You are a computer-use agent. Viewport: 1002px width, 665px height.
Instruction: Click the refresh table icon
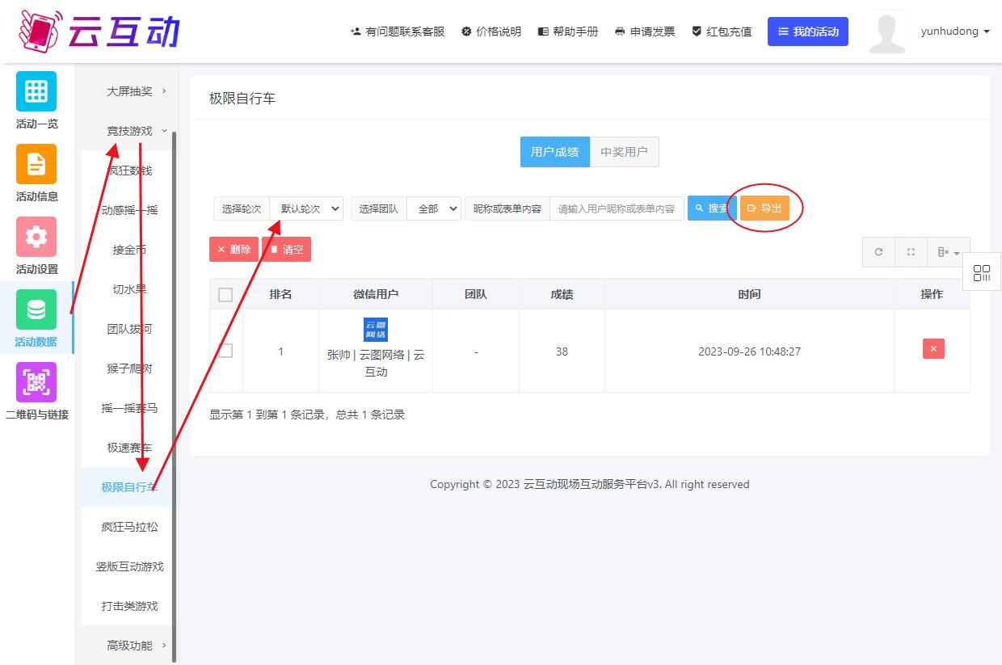pos(878,252)
